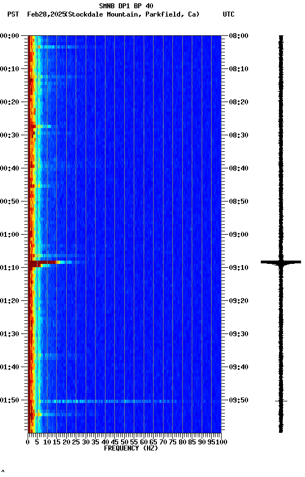Viewport: 305px width, 477px height.
Task: Click the '09:30' UTC time label
Action: click(x=239, y=335)
